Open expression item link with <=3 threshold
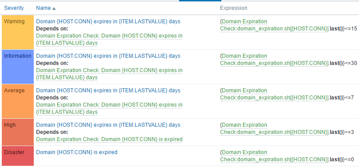The width and height of the screenshot is (359, 168). [274, 129]
